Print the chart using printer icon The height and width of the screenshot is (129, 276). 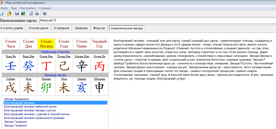37,13
